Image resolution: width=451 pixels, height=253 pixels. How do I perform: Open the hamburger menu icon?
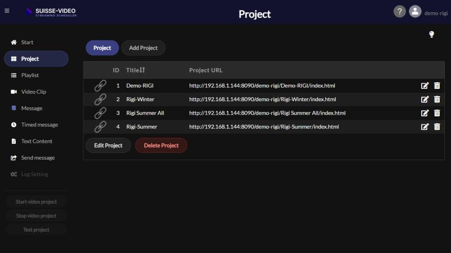coord(7,11)
